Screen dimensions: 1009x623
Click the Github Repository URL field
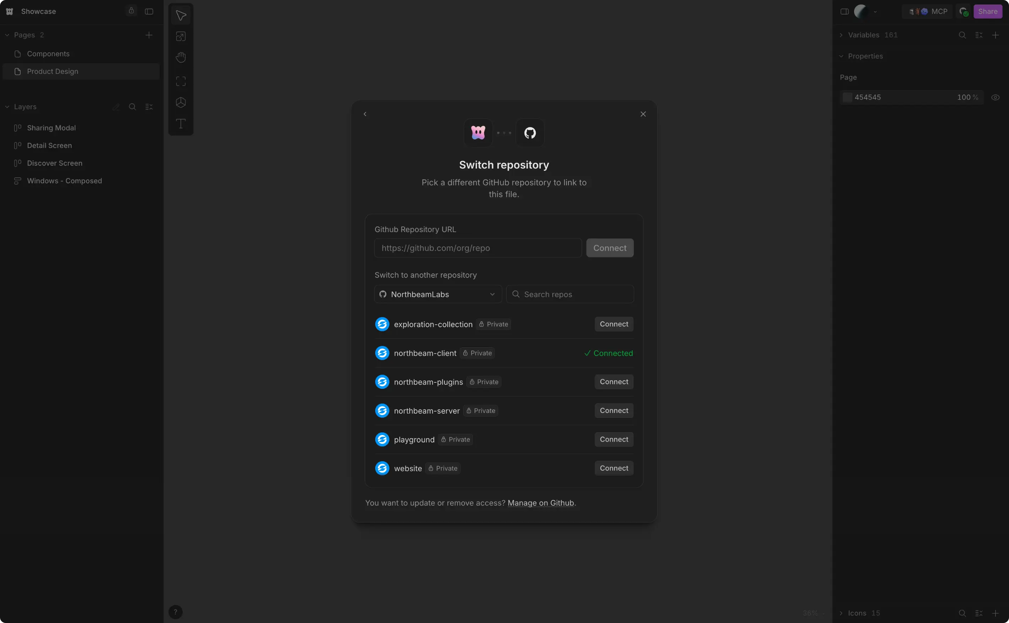pyautogui.click(x=478, y=248)
